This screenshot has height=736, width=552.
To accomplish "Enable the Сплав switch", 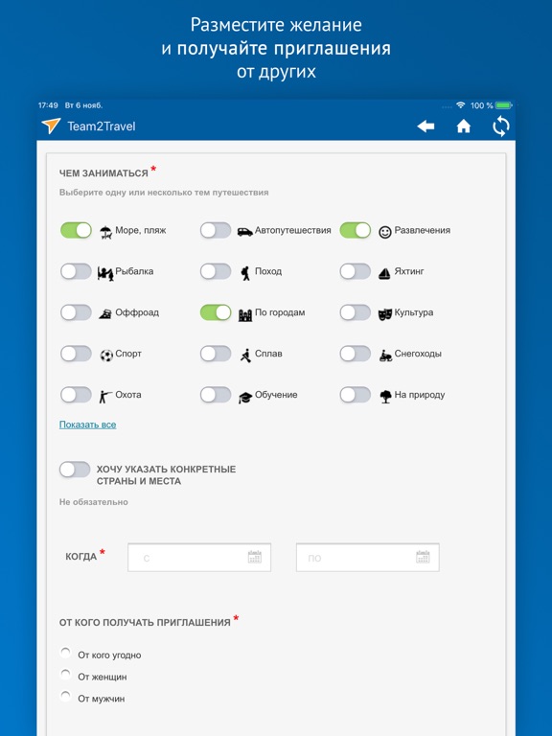I will pyautogui.click(x=216, y=354).
